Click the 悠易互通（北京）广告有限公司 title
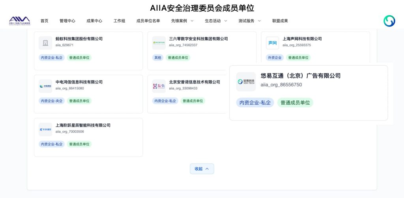Screen dimensions: 404x198 tap(300, 76)
